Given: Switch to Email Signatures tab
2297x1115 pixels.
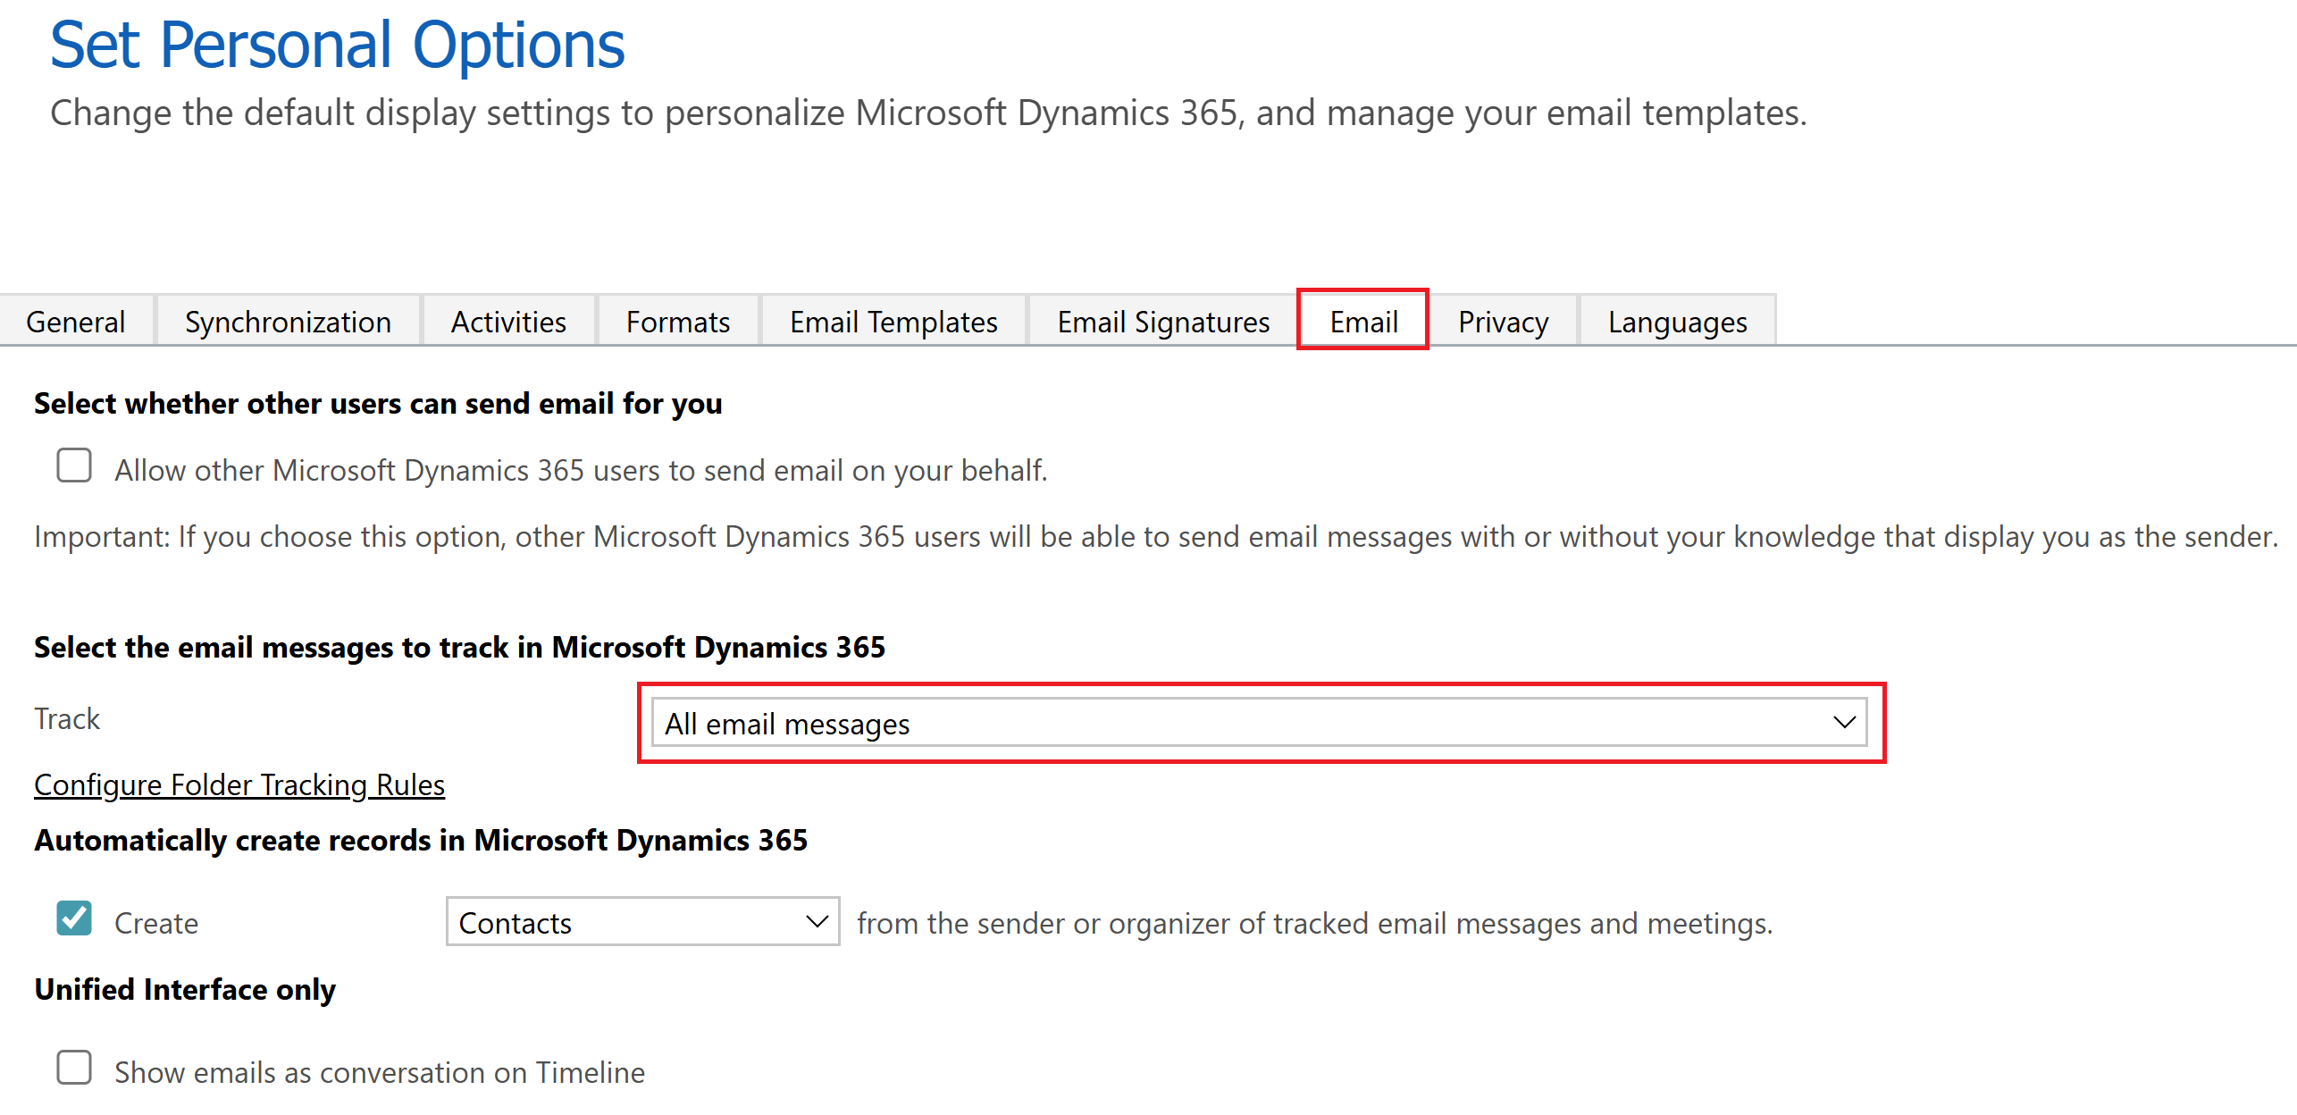Looking at the screenshot, I should pos(1163,322).
